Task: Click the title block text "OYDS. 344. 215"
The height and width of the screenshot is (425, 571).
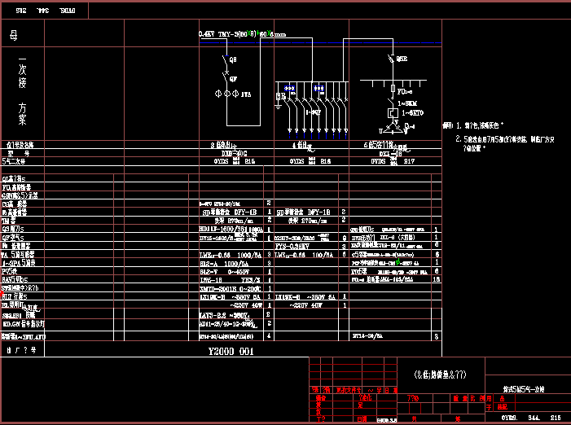Action: click(x=531, y=418)
